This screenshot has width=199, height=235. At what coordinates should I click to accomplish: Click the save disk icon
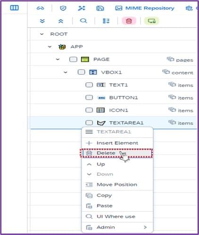coord(100,8)
